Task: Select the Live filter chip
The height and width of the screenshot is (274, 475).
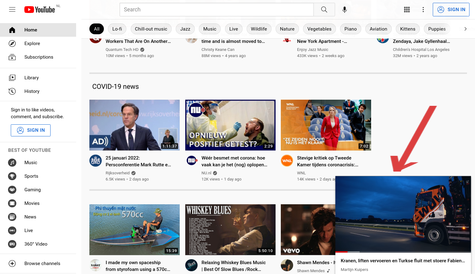Action: pyautogui.click(x=234, y=29)
